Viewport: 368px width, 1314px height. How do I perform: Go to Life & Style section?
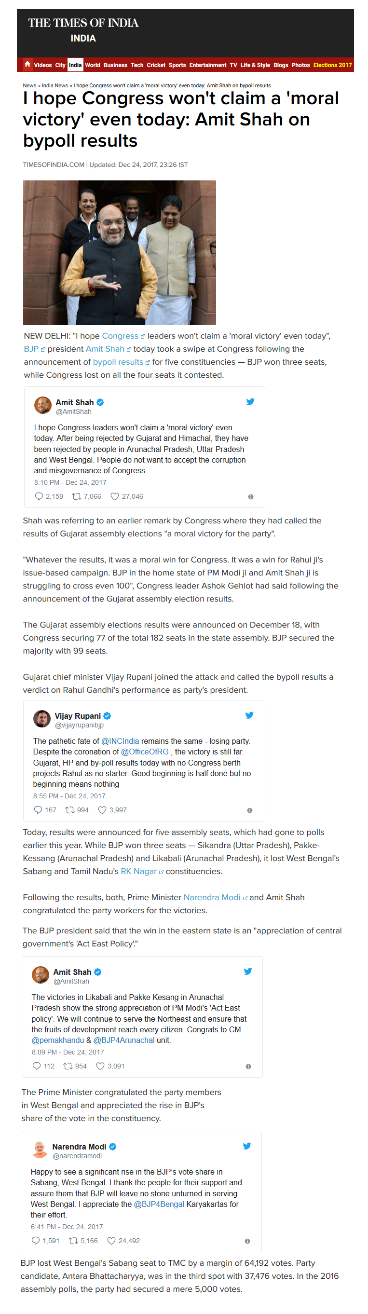point(255,65)
